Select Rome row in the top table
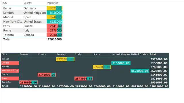This screenshot has width=184, height=103. click(x=7, y=31)
